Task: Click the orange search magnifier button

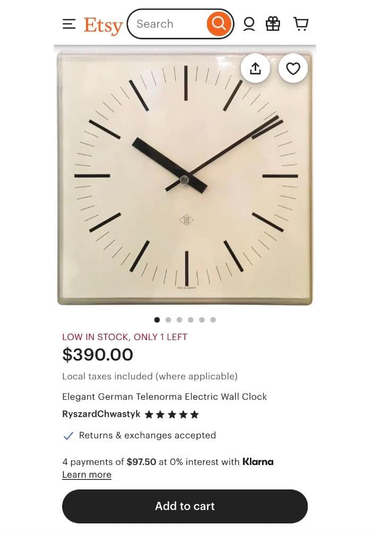Action: (x=219, y=24)
